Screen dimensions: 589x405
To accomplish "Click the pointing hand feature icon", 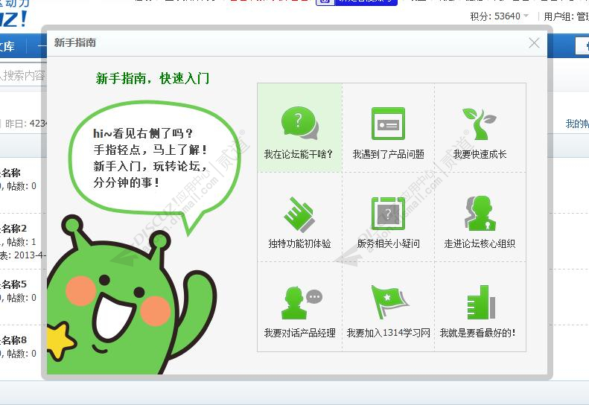I will (299, 214).
